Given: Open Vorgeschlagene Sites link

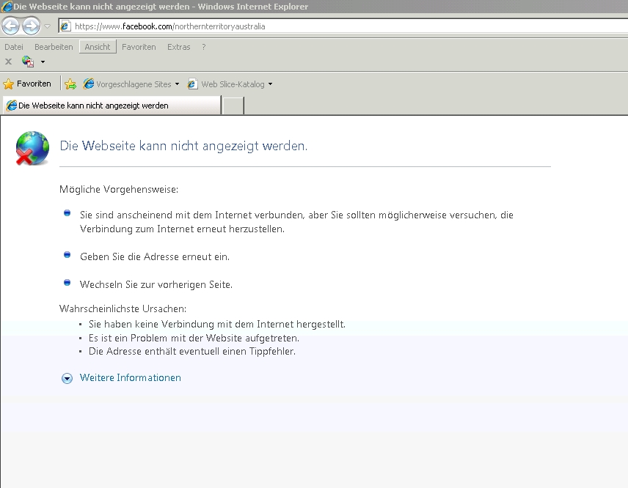Looking at the screenshot, I should (x=127, y=84).
